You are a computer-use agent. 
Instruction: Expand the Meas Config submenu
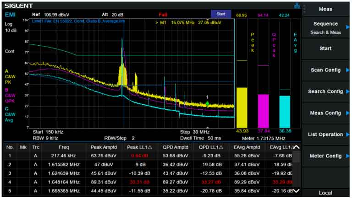(x=325, y=113)
